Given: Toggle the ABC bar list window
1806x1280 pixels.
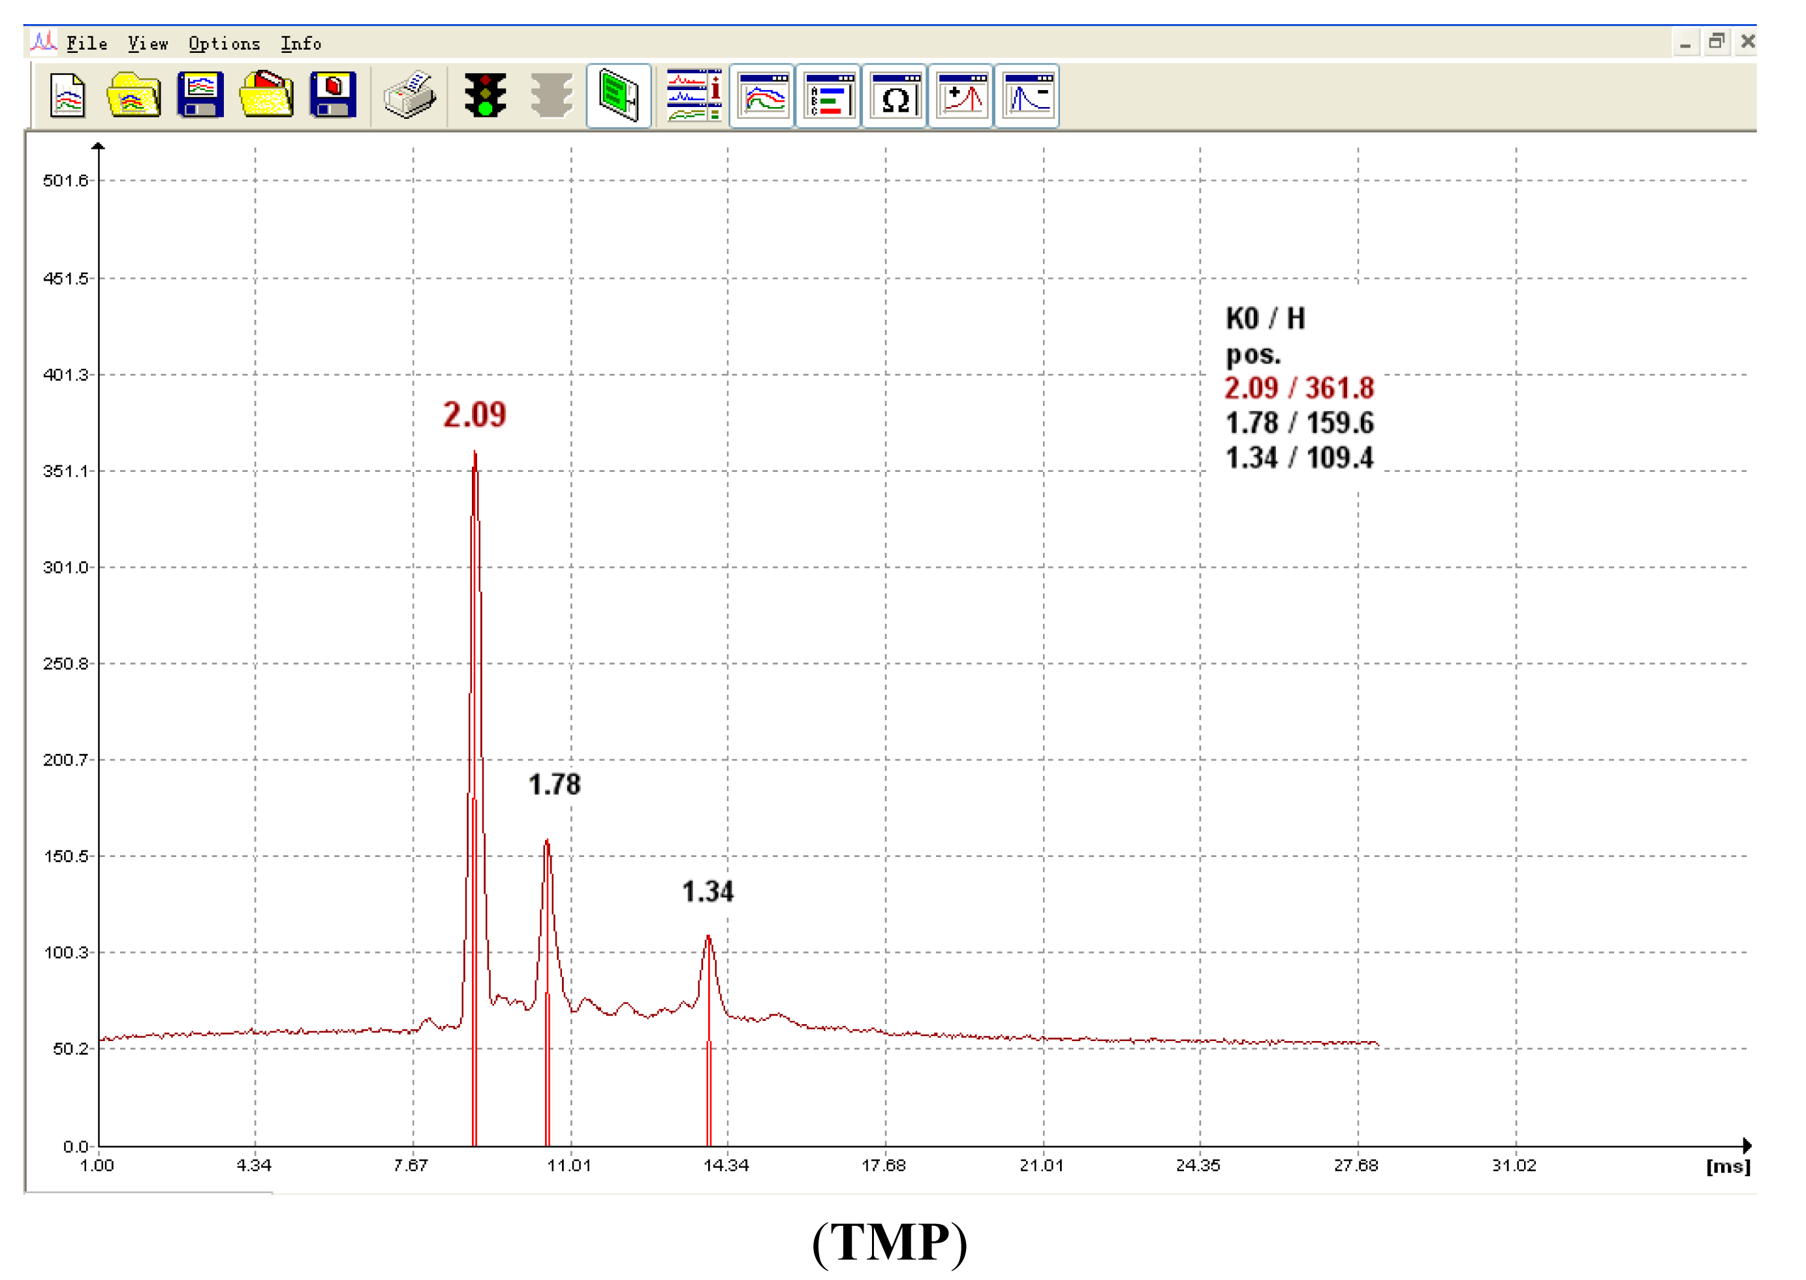Looking at the screenshot, I should pyautogui.click(x=828, y=96).
